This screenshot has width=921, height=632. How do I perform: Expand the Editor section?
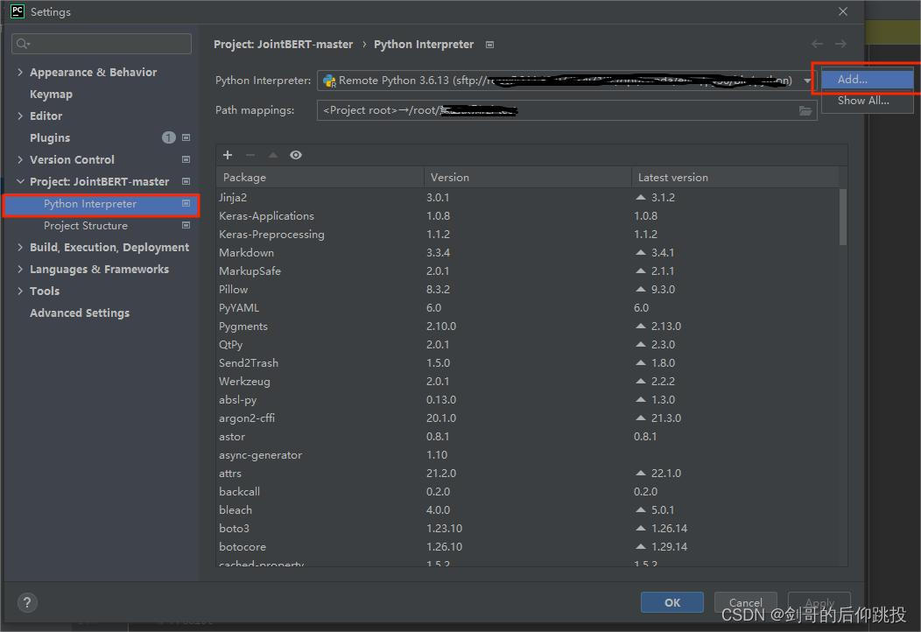point(20,116)
